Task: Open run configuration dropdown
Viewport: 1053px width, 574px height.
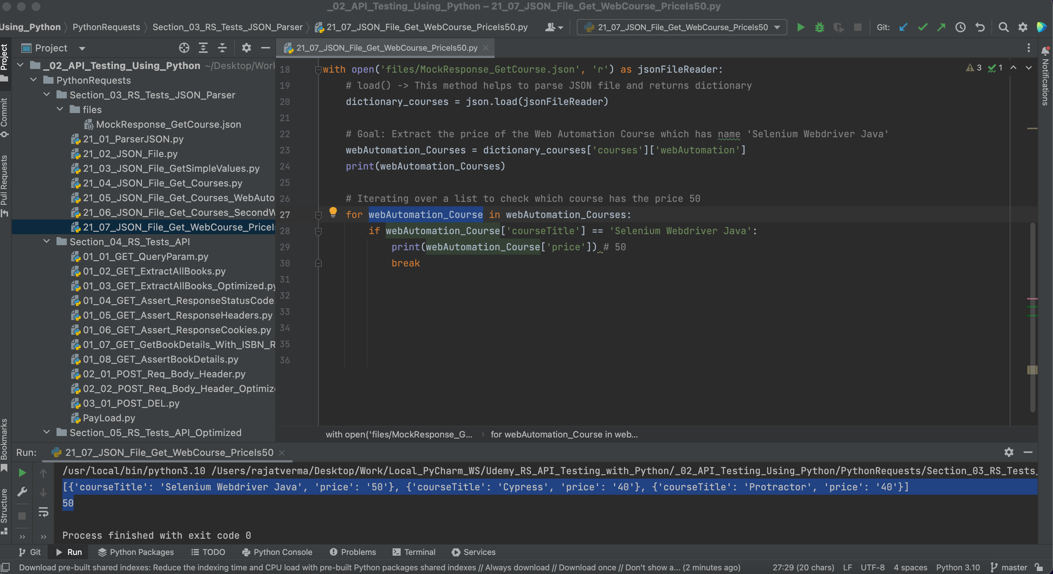Action: pos(682,28)
